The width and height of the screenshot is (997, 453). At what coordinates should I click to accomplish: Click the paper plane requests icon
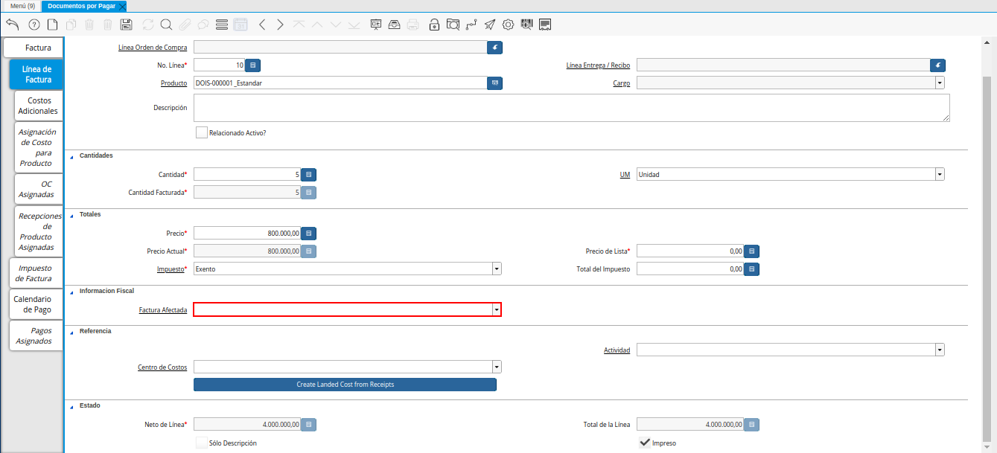(490, 25)
